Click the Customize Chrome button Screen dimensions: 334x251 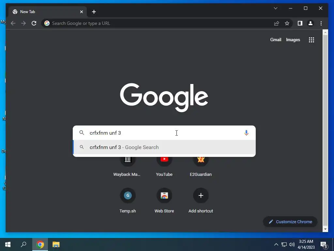(290, 222)
